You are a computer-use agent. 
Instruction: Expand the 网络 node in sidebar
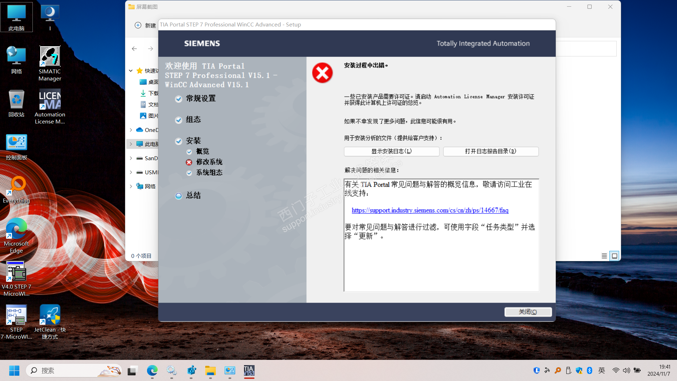(x=131, y=186)
